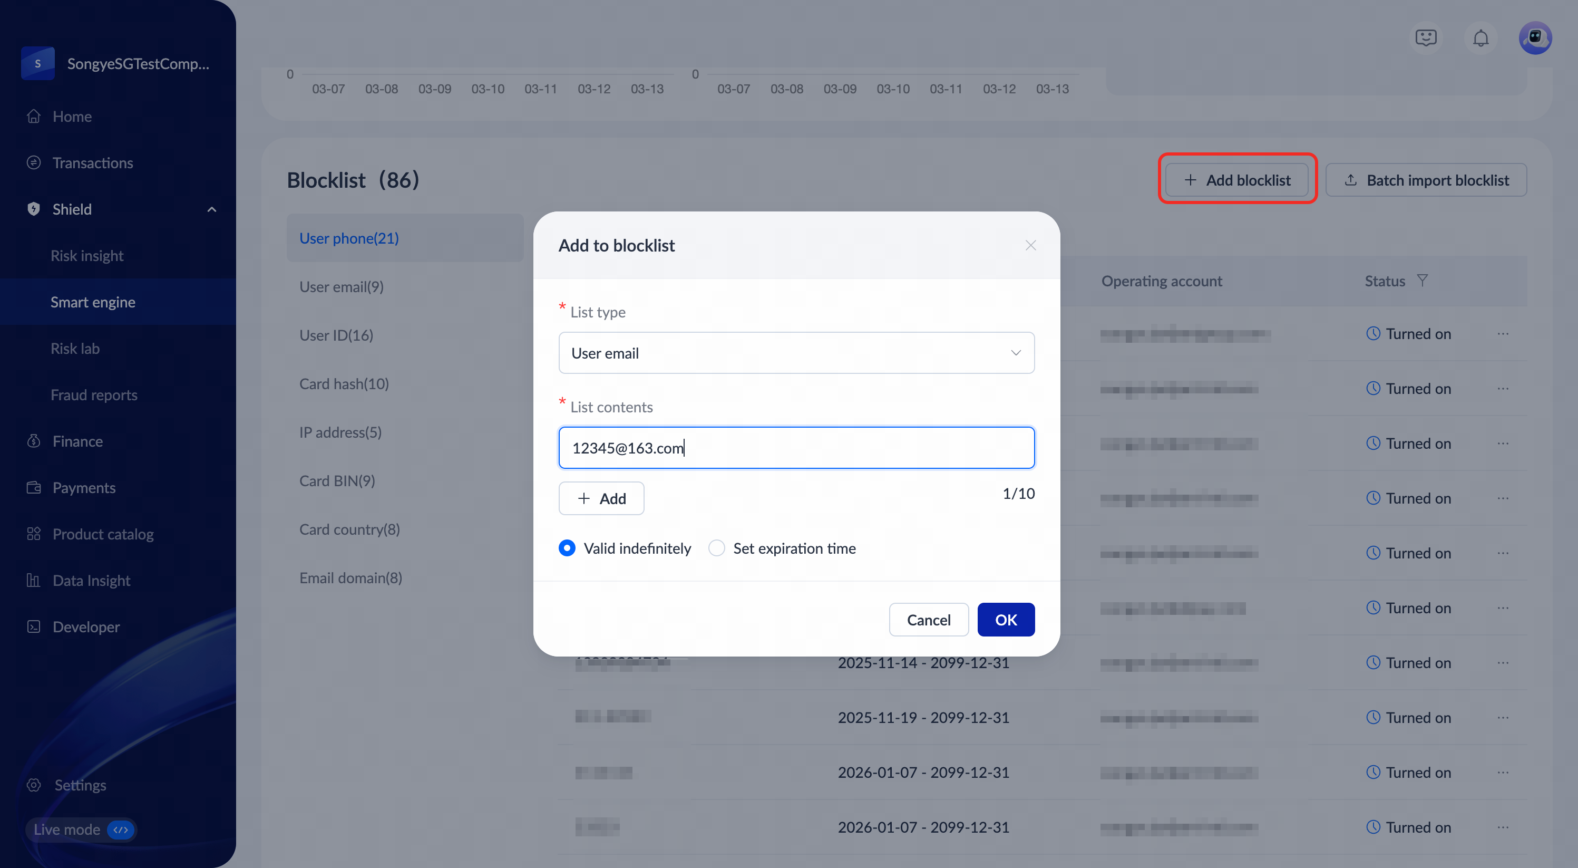The height and width of the screenshot is (868, 1578).
Task: Switch to Card hash(10) tab
Action: [x=344, y=383]
